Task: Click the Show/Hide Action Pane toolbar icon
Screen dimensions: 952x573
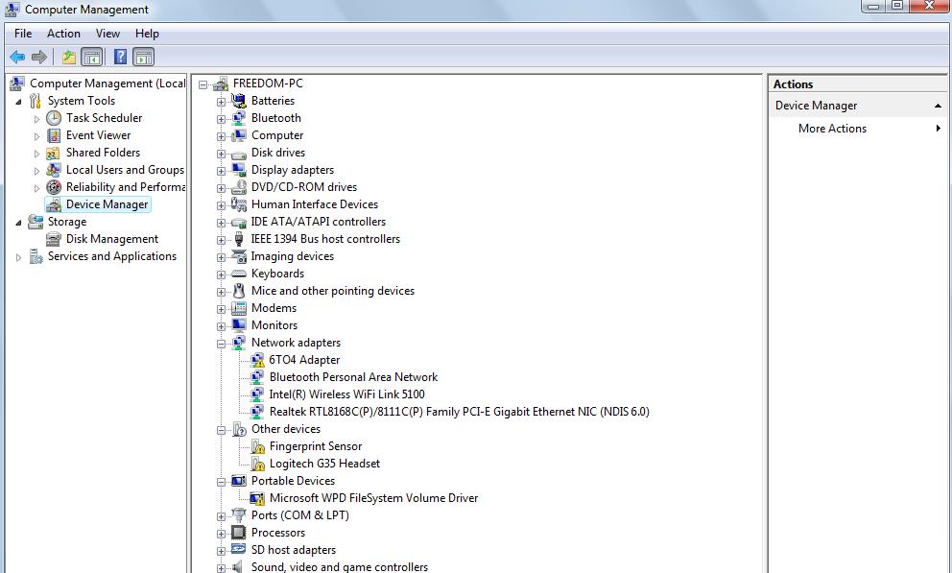Action: click(x=143, y=57)
